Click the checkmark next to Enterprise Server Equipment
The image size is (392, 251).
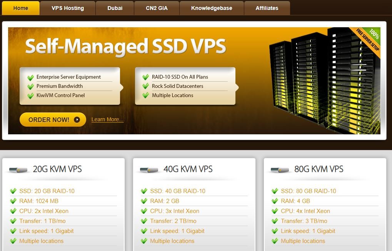click(30, 77)
